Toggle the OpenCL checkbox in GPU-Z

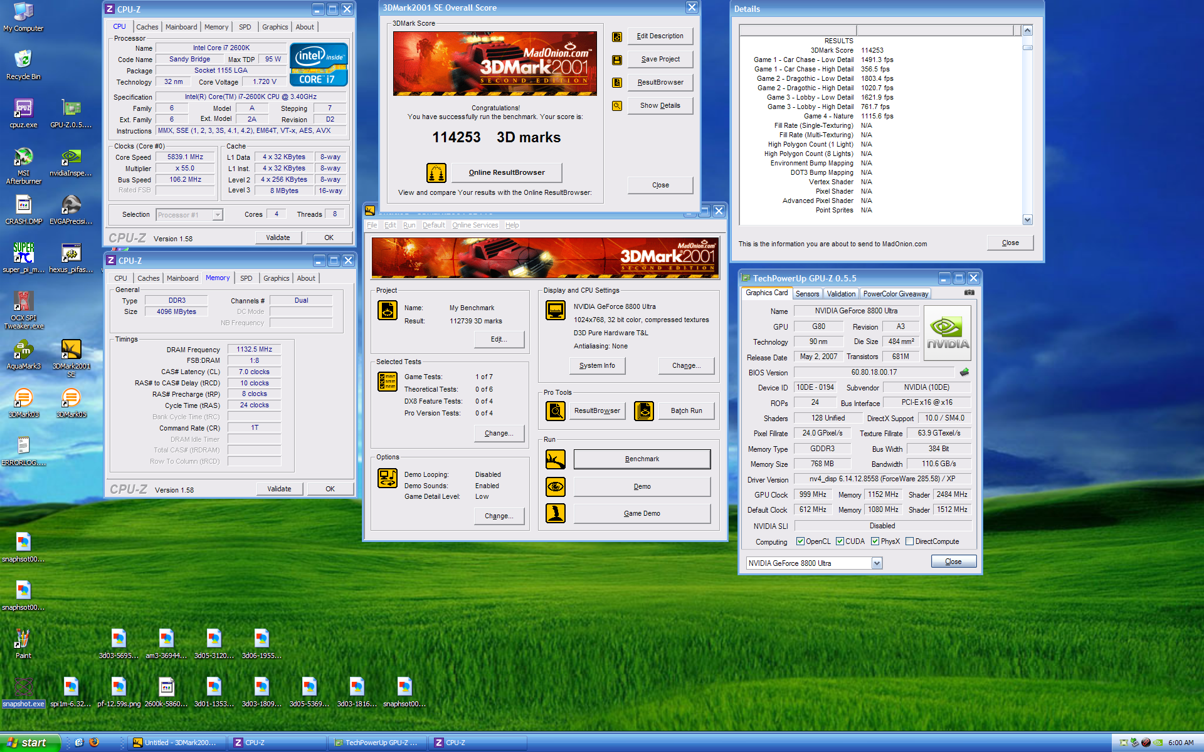pyautogui.click(x=800, y=541)
